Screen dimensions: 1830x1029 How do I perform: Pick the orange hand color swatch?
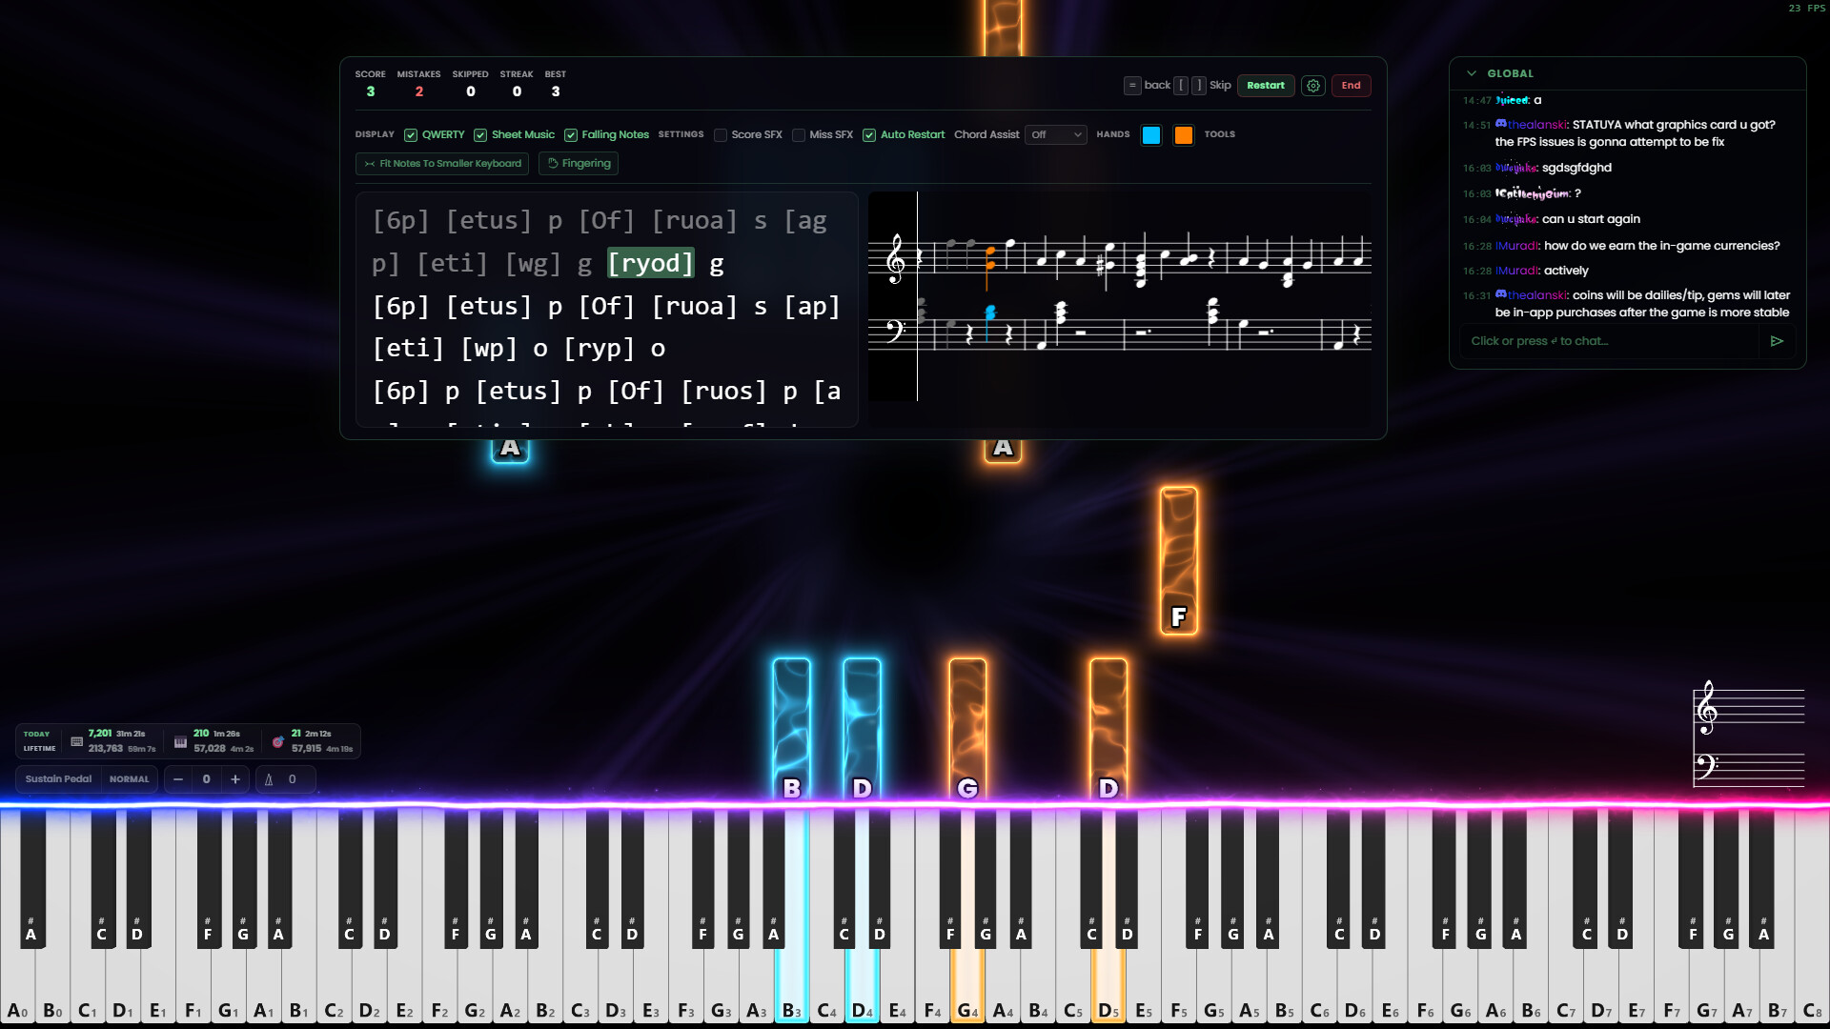(x=1183, y=135)
